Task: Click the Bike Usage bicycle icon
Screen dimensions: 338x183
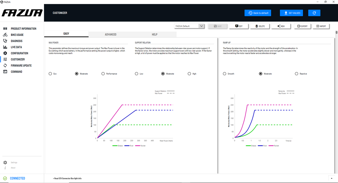Action: tap(5, 35)
